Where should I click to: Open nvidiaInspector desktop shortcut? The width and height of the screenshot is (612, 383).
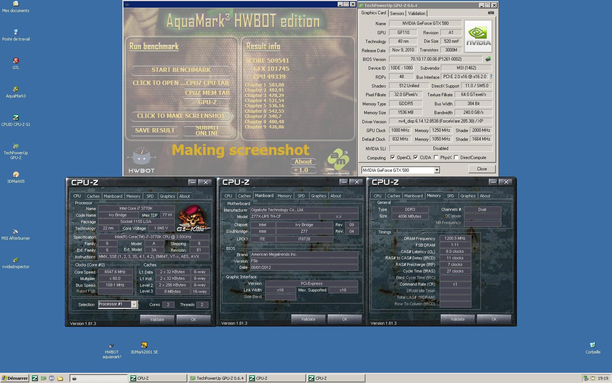(x=16, y=263)
